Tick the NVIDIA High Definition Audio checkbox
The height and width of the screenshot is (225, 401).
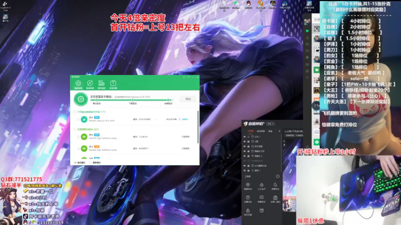(78, 136)
